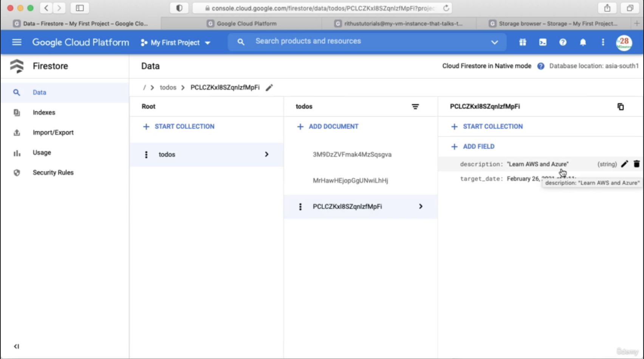Screen dimensions: 644x359
Task: Edit document path with pencil icon
Action: (x=269, y=87)
